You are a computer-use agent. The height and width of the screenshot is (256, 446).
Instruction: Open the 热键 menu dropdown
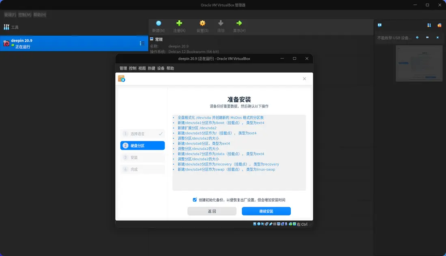(151, 68)
